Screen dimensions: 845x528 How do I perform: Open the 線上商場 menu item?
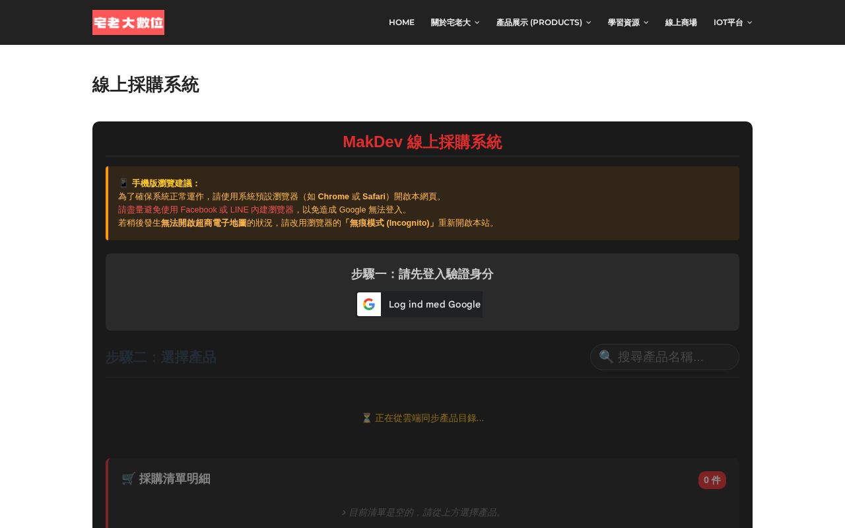click(x=681, y=22)
